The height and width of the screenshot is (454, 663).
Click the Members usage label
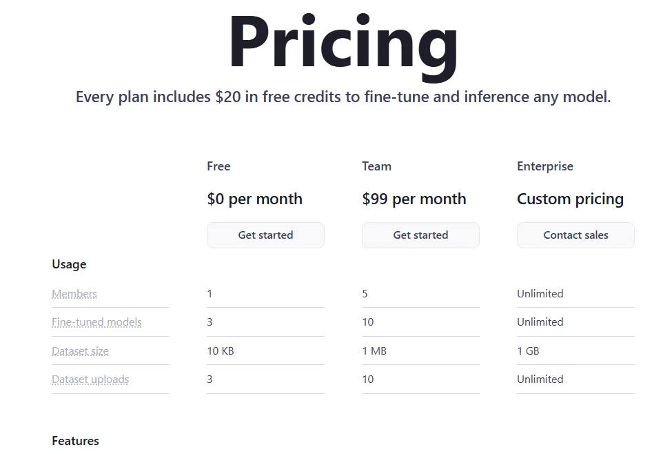point(74,293)
